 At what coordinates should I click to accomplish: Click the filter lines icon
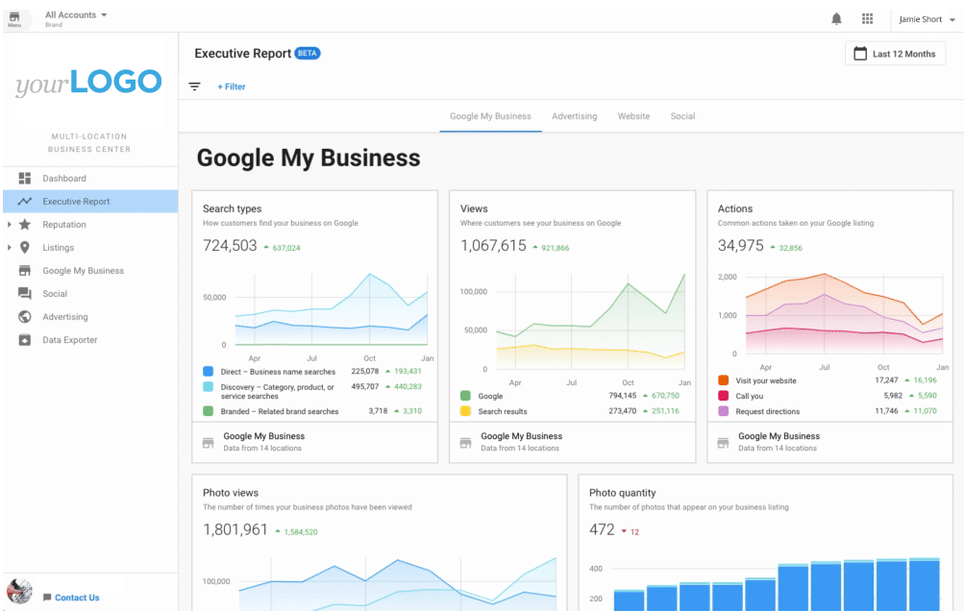point(195,86)
